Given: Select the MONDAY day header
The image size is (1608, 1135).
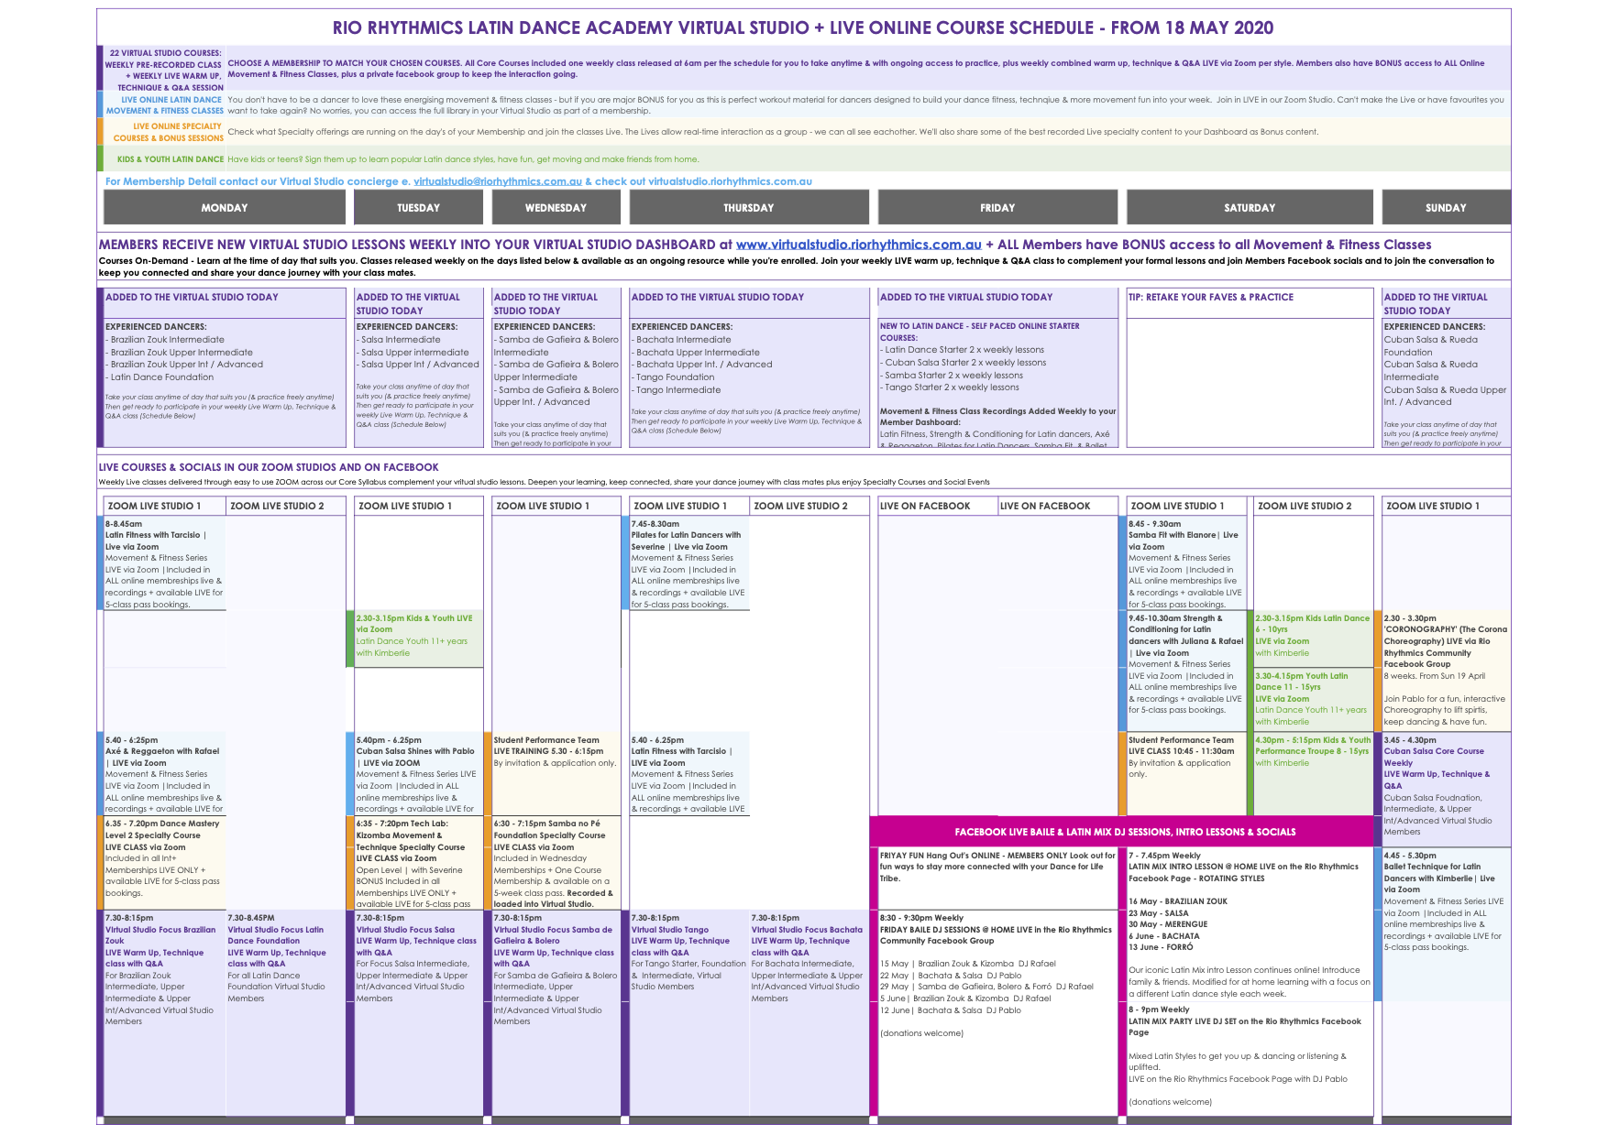Looking at the screenshot, I should pyautogui.click(x=225, y=207).
